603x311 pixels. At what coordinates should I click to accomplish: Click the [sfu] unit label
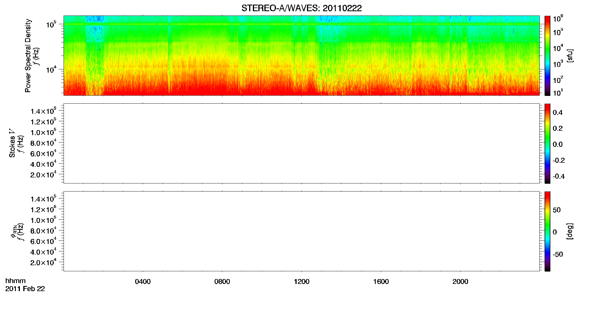click(570, 56)
